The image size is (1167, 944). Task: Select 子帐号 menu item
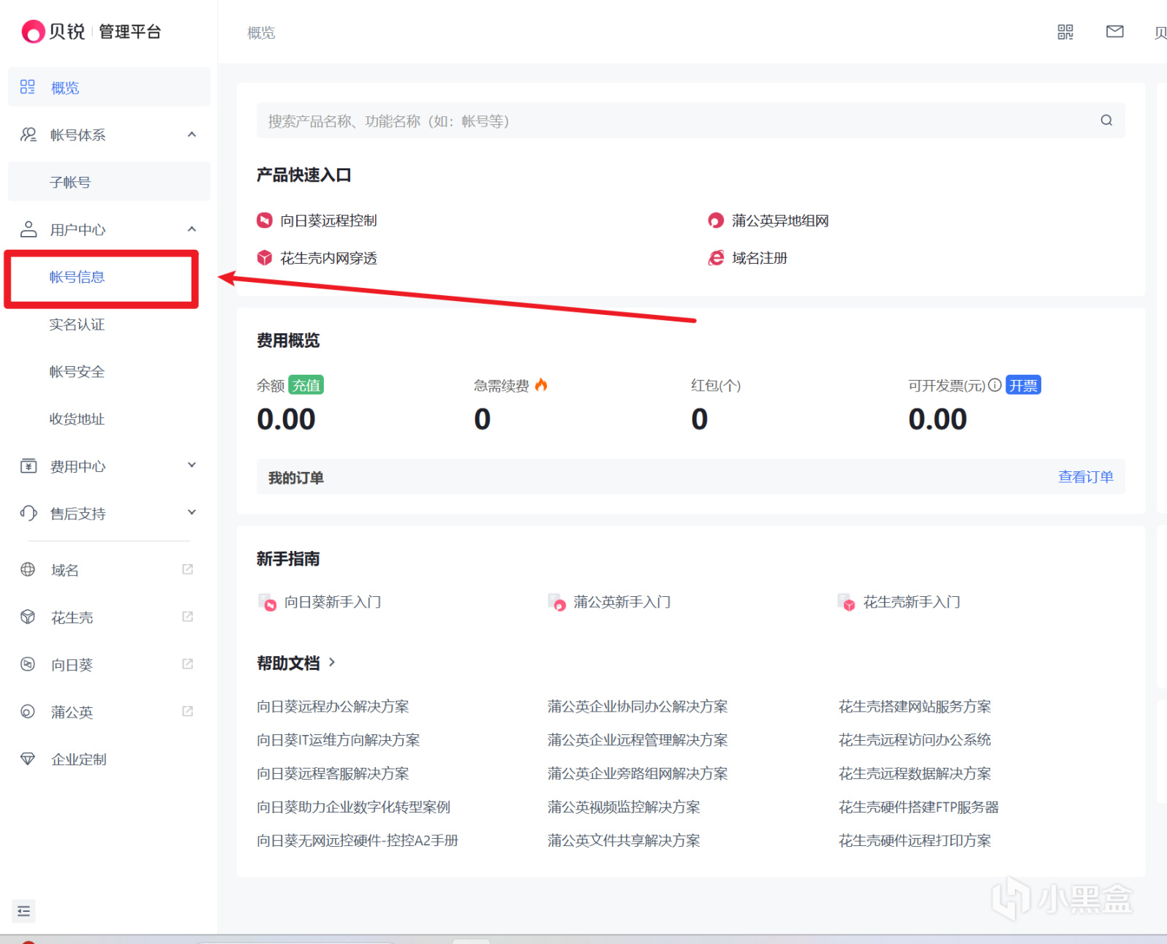tap(109, 182)
